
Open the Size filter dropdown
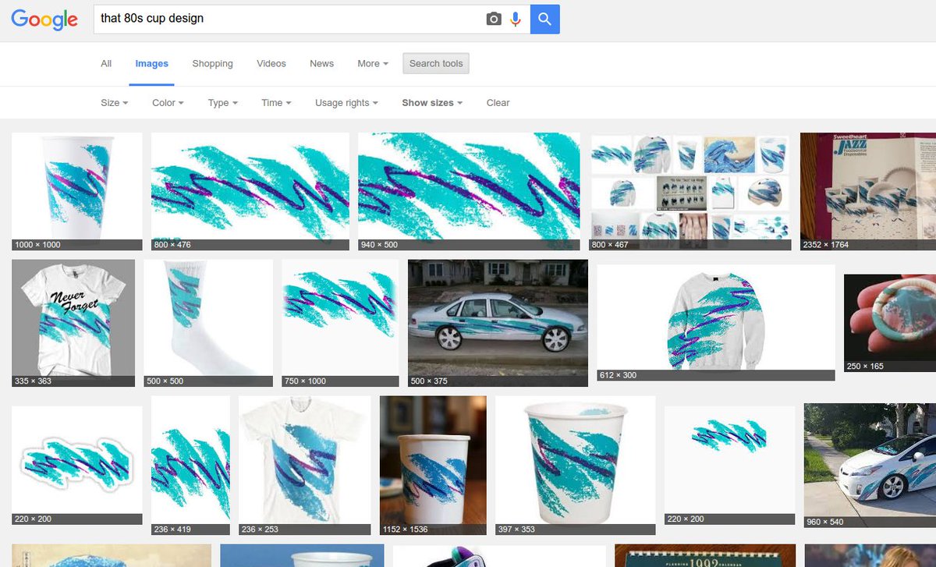(114, 103)
